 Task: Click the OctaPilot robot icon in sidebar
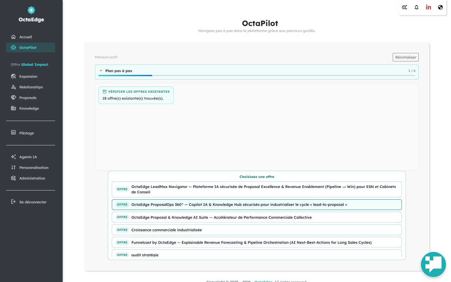(13, 47)
